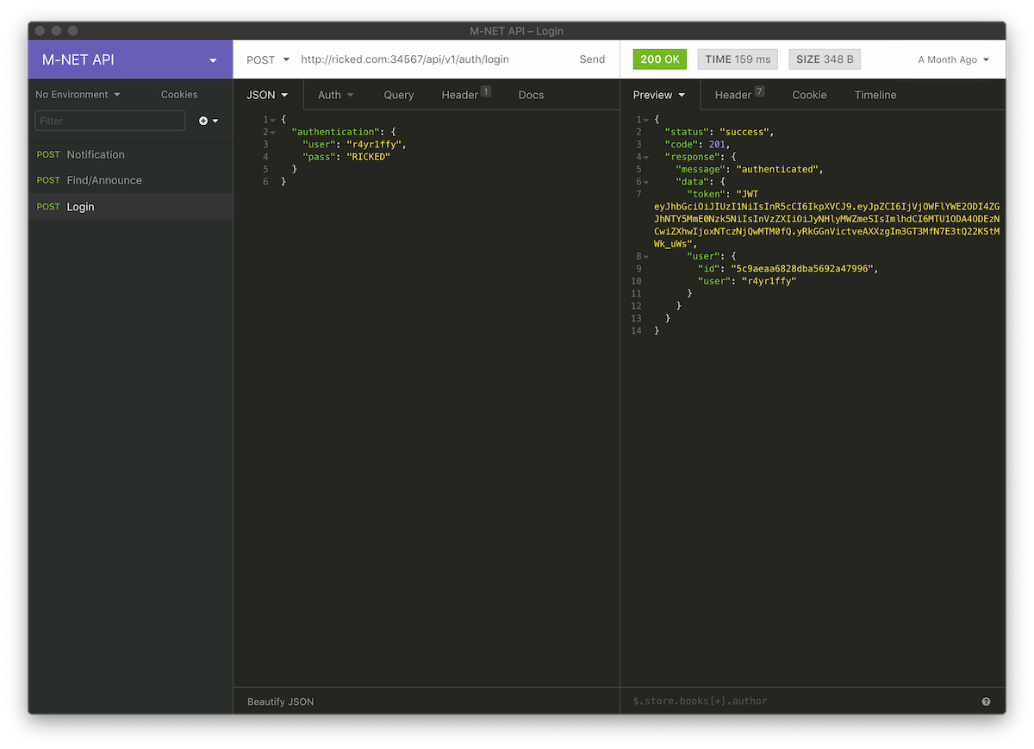Click the JWT token string
The height and width of the screenshot is (749, 1034).
point(826,219)
